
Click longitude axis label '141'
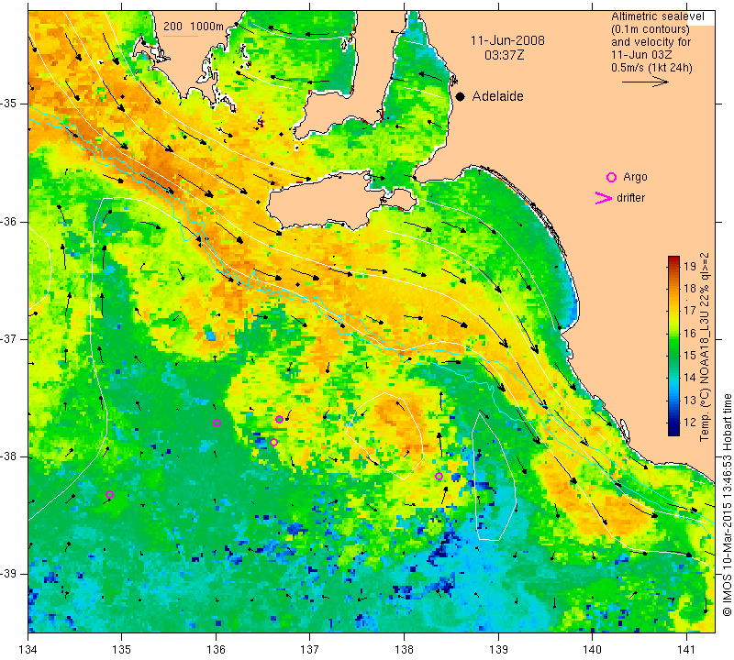[686, 649]
